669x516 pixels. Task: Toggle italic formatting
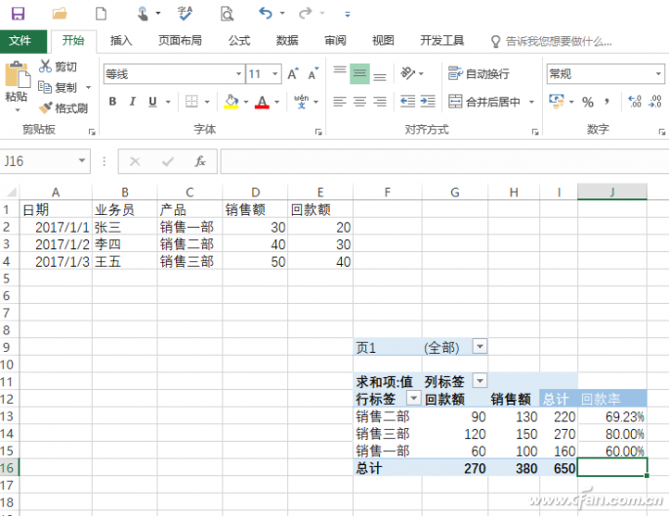(133, 102)
